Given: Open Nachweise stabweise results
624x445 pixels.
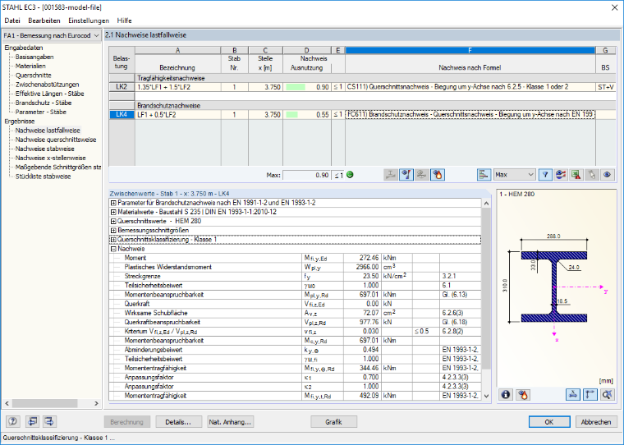Looking at the screenshot, I should pos(45,149).
